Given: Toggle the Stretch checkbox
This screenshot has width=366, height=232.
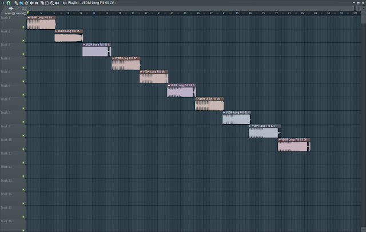Looking at the screenshot, I should tap(25, 14).
